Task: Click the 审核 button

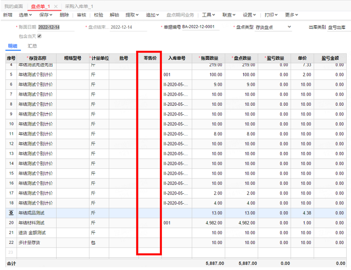Action: [82, 15]
